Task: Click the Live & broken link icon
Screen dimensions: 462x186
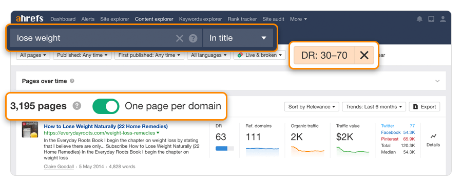Action: [x=240, y=55]
